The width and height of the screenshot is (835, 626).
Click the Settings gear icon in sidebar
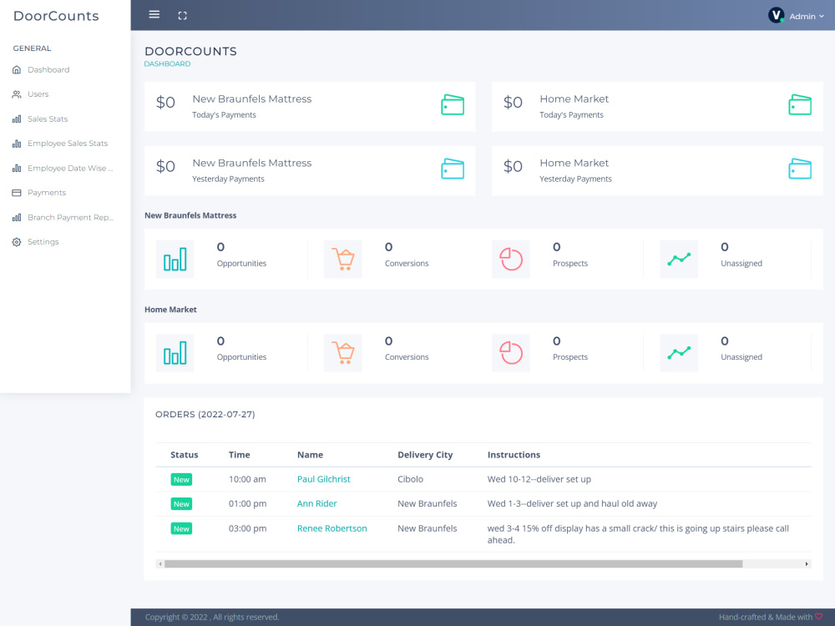pos(17,242)
